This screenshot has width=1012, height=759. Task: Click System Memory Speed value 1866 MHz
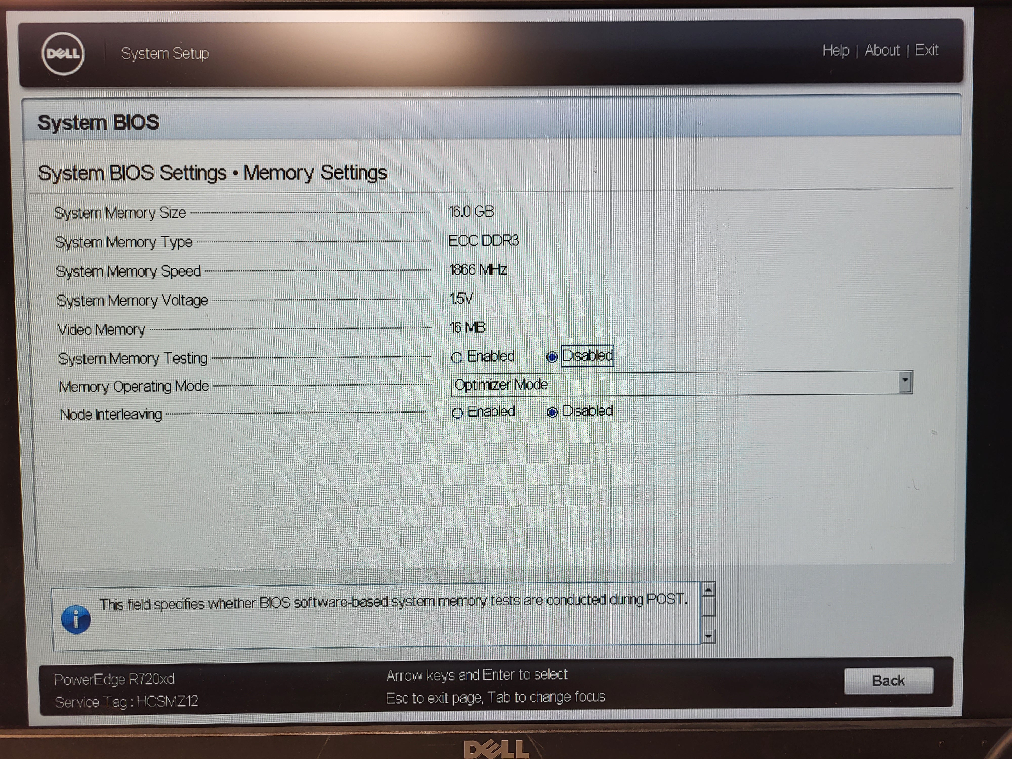coord(478,269)
